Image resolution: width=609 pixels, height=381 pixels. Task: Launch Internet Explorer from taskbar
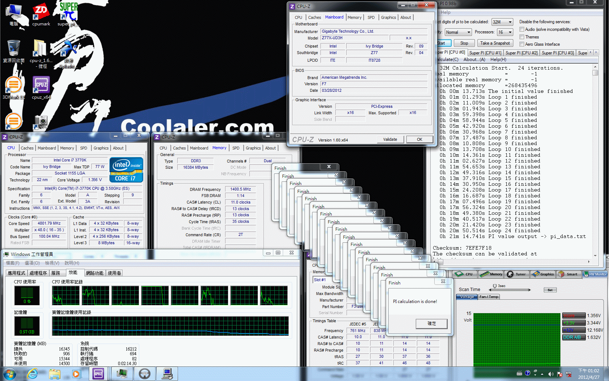point(32,373)
